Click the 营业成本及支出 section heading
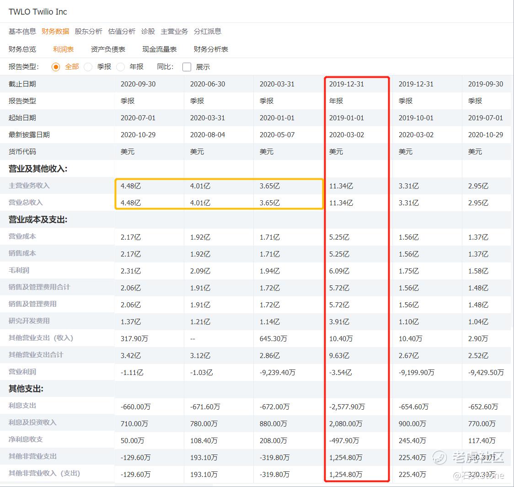 click(x=38, y=219)
